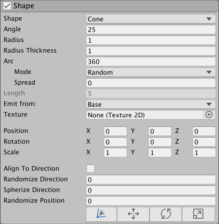The image size is (219, 224).
Task: Select the rotate gizmo tool icon
Action: [165, 214]
